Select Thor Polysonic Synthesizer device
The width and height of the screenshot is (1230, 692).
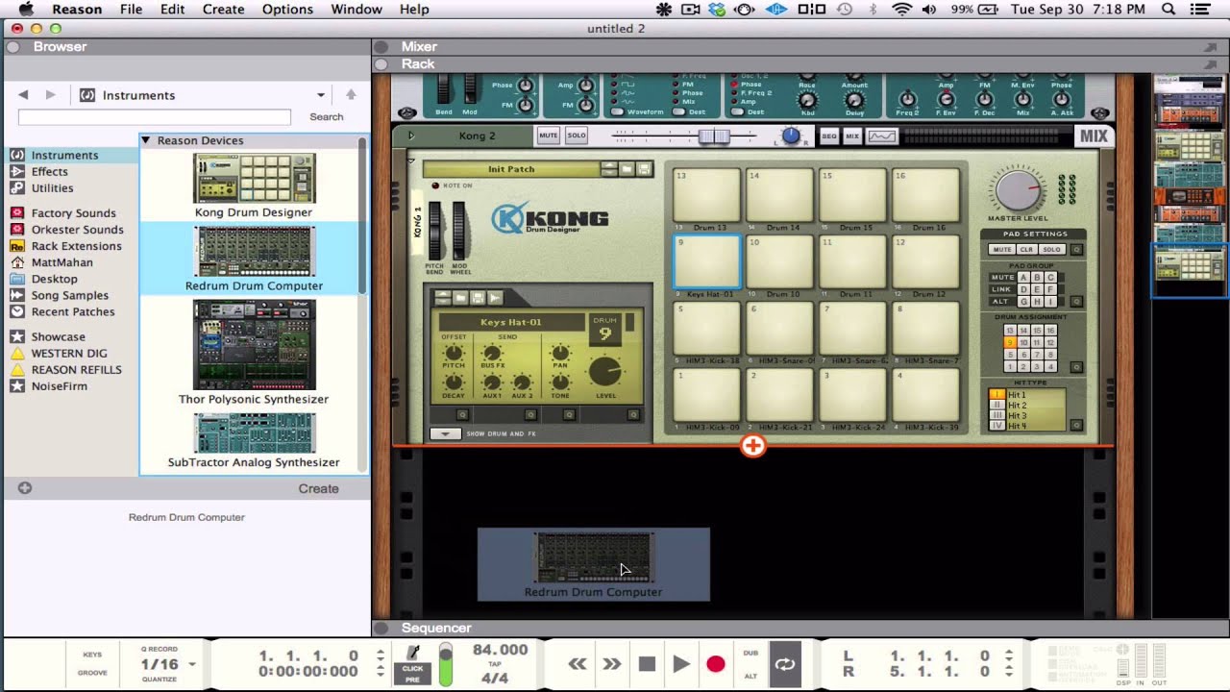(254, 353)
